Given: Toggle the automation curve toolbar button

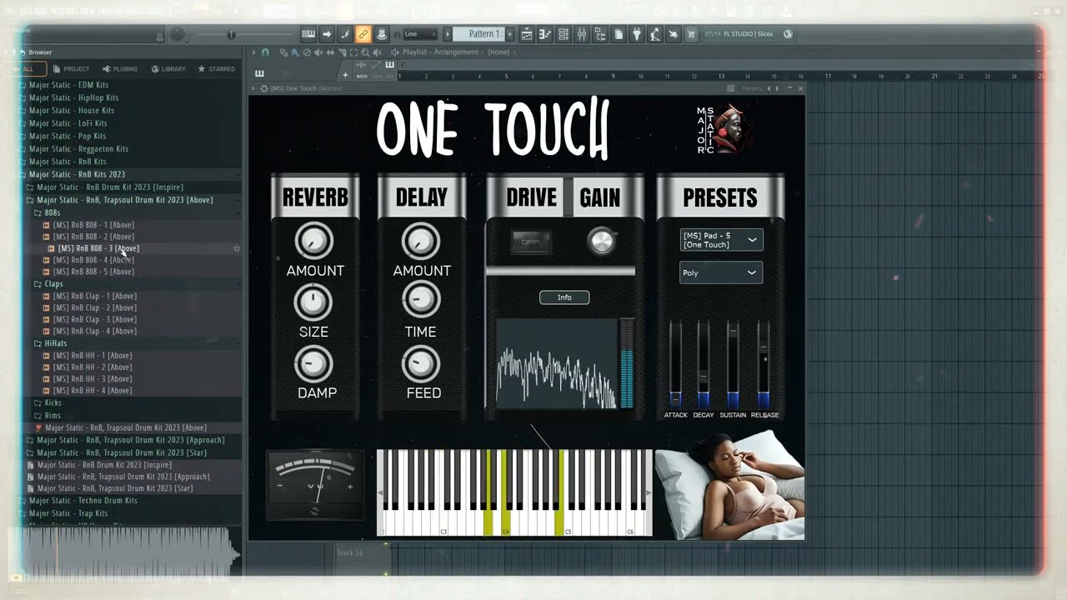Looking at the screenshot, I should [x=345, y=34].
